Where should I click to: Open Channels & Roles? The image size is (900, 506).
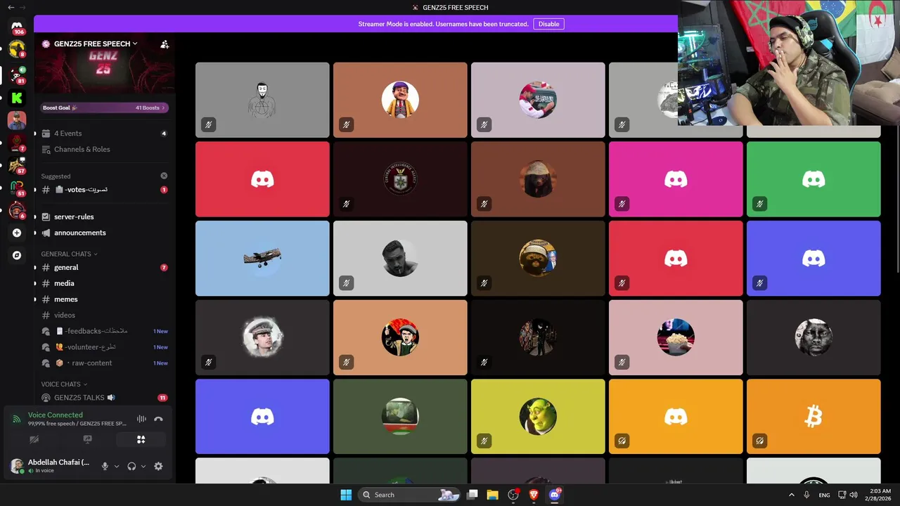[x=104, y=149]
